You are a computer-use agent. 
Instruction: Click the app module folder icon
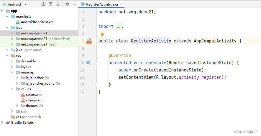coord(8,11)
